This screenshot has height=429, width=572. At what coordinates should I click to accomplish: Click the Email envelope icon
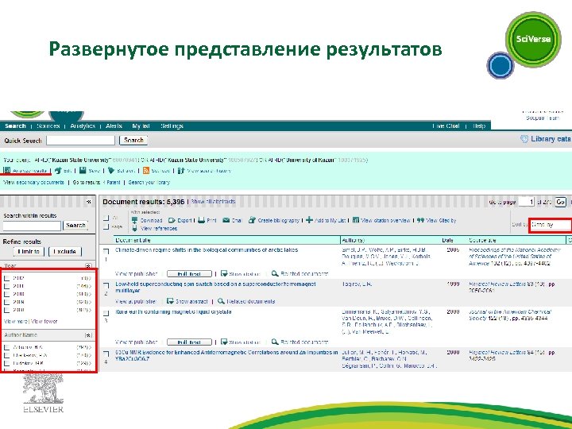pyautogui.click(x=226, y=220)
